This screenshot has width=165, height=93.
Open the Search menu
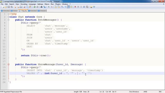pos(12,4)
